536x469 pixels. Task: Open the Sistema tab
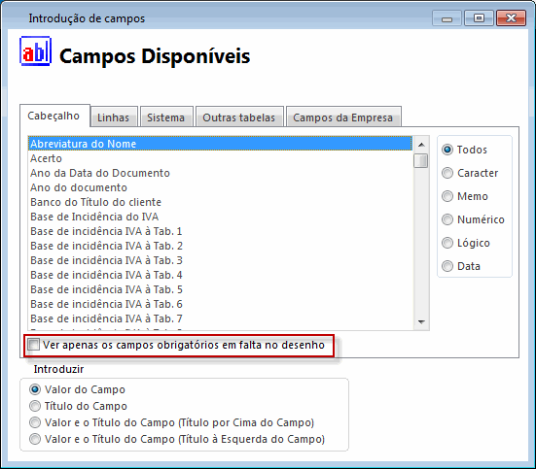(x=165, y=117)
